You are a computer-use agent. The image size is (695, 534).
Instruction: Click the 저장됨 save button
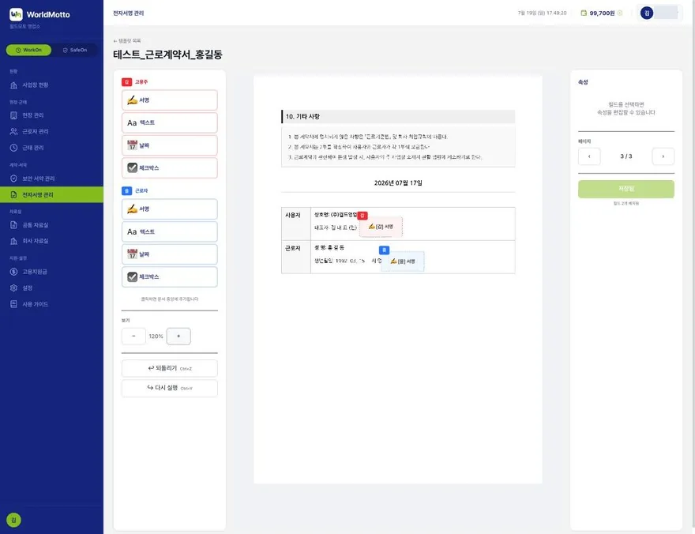[x=625, y=189]
